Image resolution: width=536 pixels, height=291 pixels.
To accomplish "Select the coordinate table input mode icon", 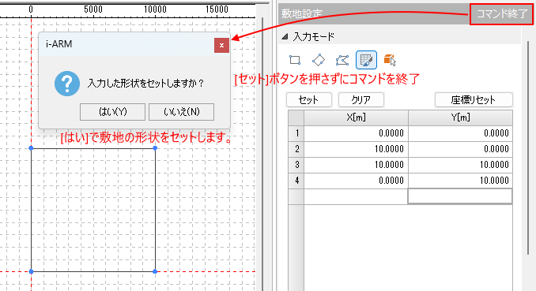I will coord(366,60).
